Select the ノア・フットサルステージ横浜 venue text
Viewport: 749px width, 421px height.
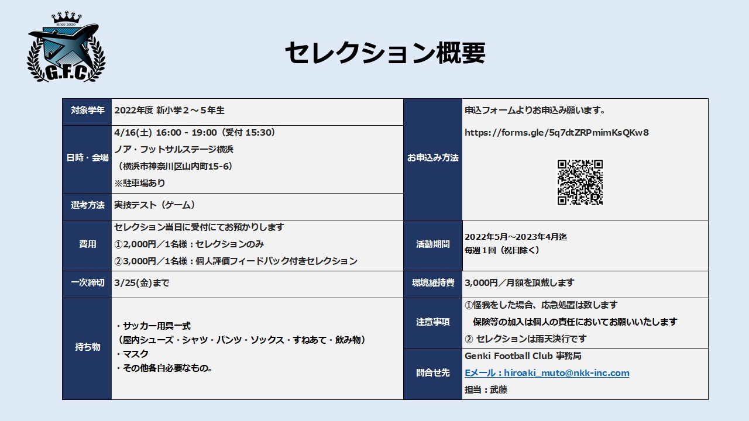click(x=174, y=150)
